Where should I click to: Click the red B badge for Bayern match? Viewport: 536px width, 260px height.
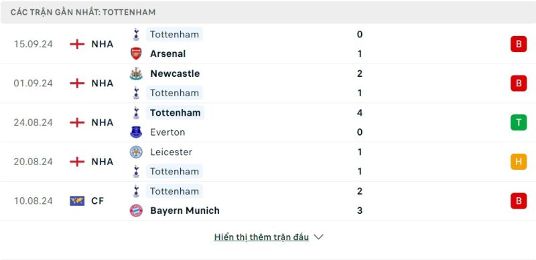[519, 201]
